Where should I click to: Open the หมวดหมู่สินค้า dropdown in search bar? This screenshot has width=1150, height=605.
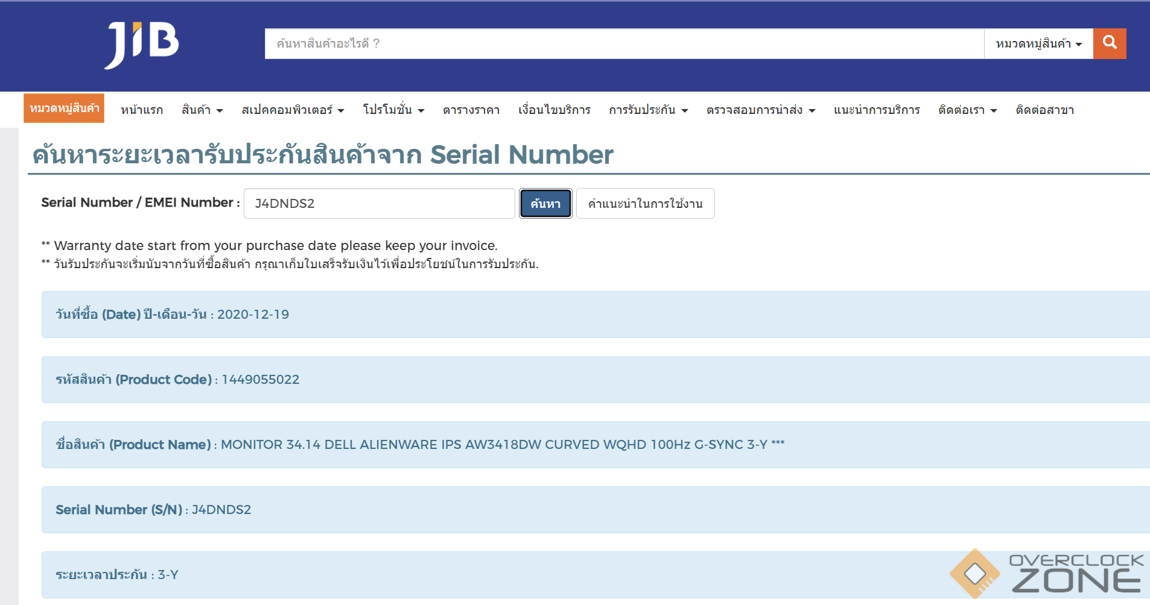(1038, 43)
